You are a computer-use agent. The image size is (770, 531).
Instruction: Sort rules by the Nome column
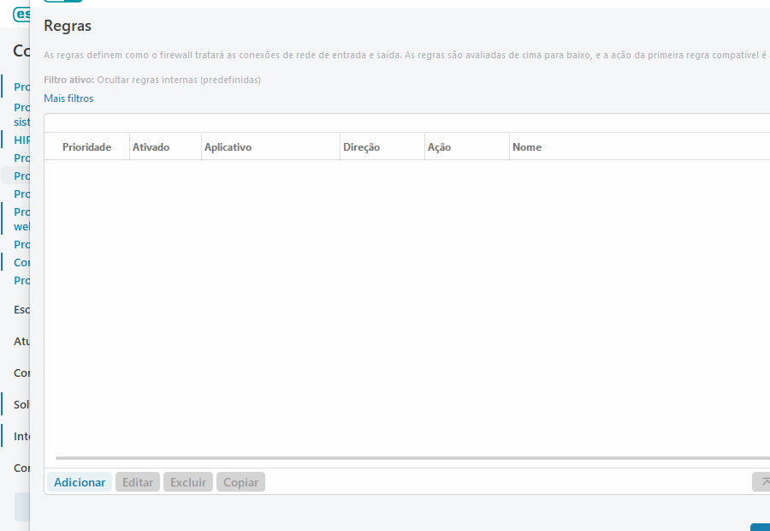click(527, 146)
